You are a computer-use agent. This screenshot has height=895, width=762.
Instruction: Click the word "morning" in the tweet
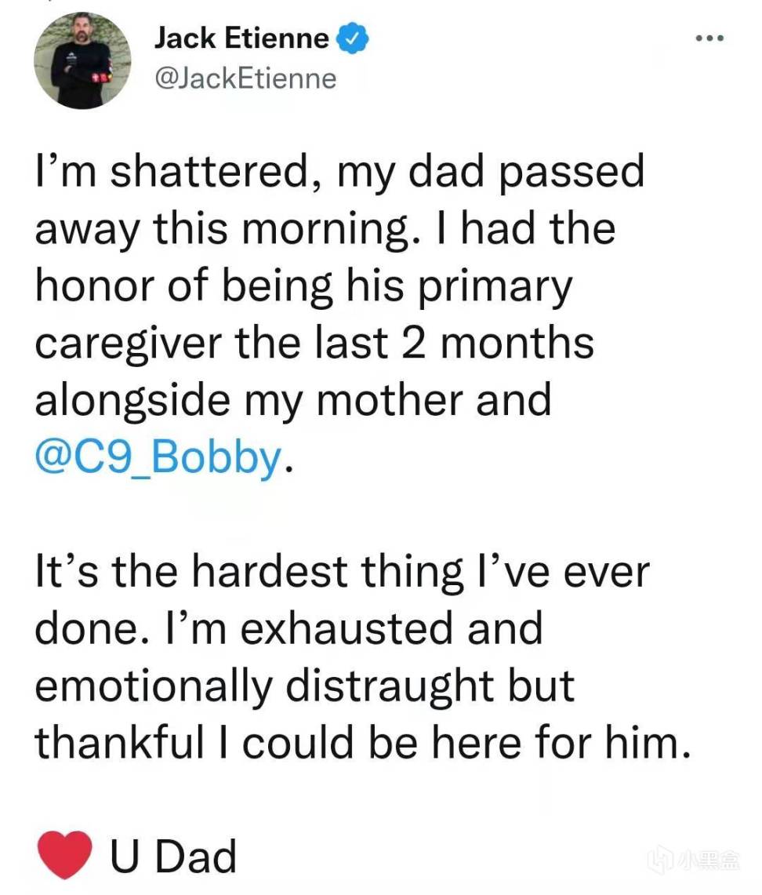click(x=326, y=231)
